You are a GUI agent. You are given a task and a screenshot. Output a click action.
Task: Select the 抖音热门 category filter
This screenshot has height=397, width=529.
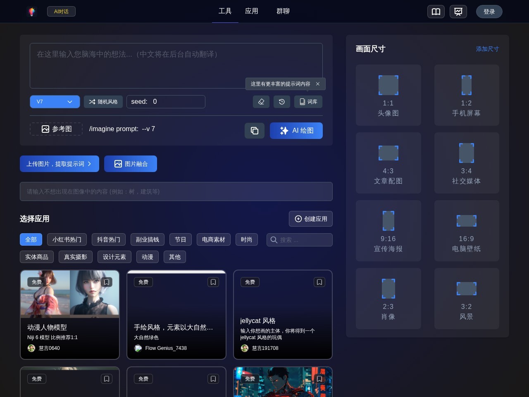point(109,239)
